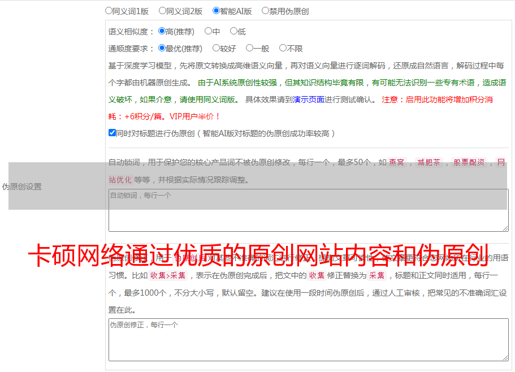Set 语义相似度 to 低
Viewport: 515px width, 372px height.
point(233,31)
